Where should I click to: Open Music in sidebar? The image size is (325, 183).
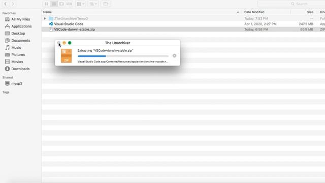(16, 47)
